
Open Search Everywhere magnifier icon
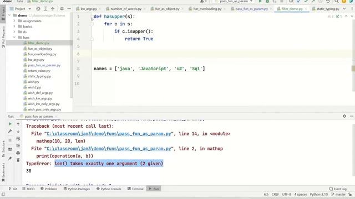337,1
